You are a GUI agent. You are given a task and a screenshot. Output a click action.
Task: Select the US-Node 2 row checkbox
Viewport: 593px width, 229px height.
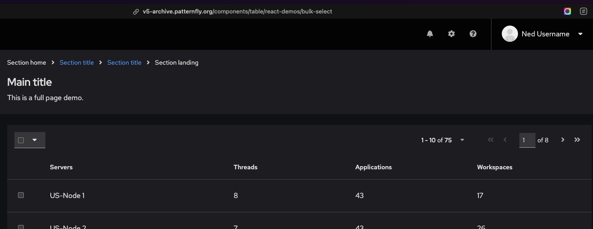pyautogui.click(x=21, y=227)
